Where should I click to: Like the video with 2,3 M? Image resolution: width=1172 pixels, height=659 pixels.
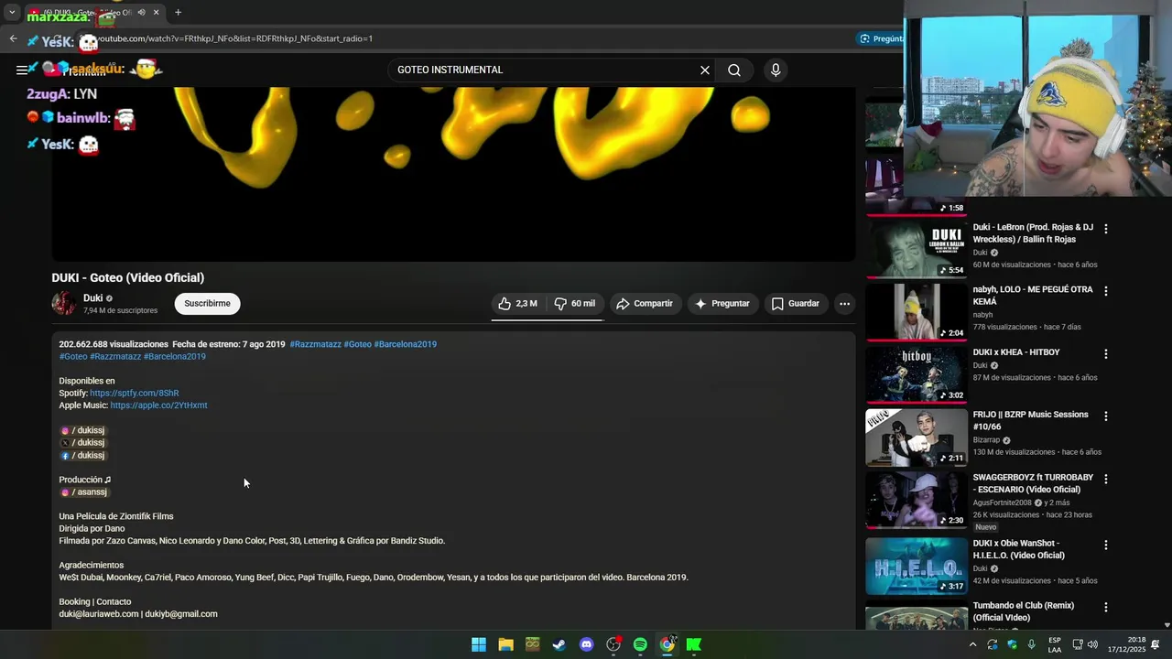coord(518,303)
